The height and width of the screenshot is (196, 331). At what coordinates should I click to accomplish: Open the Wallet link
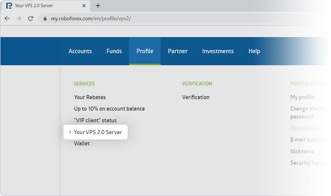tap(82, 144)
